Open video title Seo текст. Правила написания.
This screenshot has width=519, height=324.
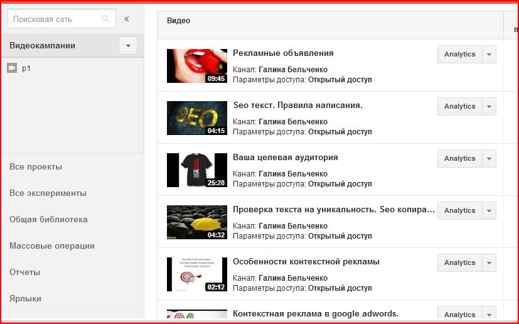(298, 105)
